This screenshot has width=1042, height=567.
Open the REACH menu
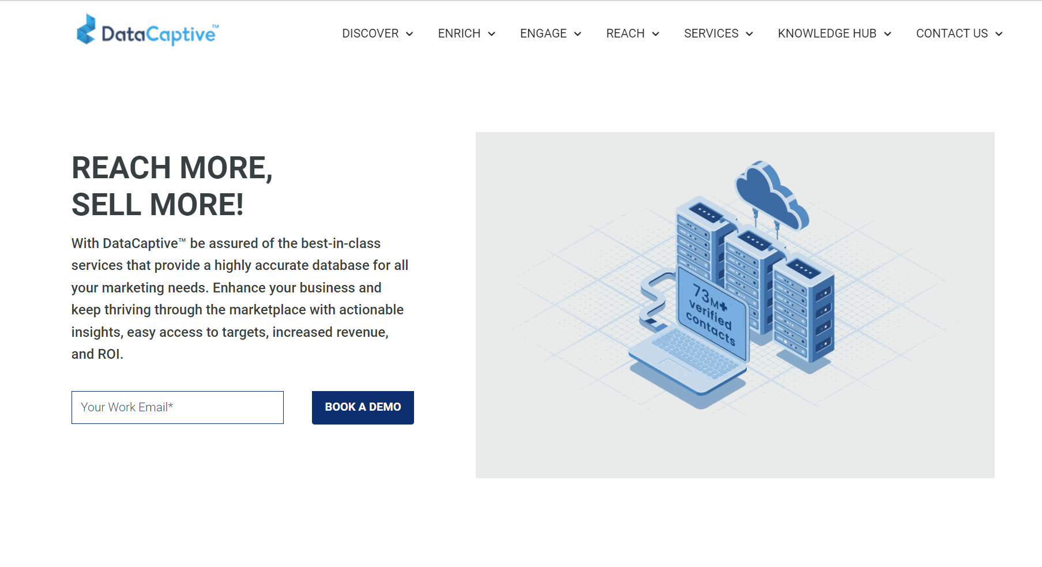pos(625,33)
